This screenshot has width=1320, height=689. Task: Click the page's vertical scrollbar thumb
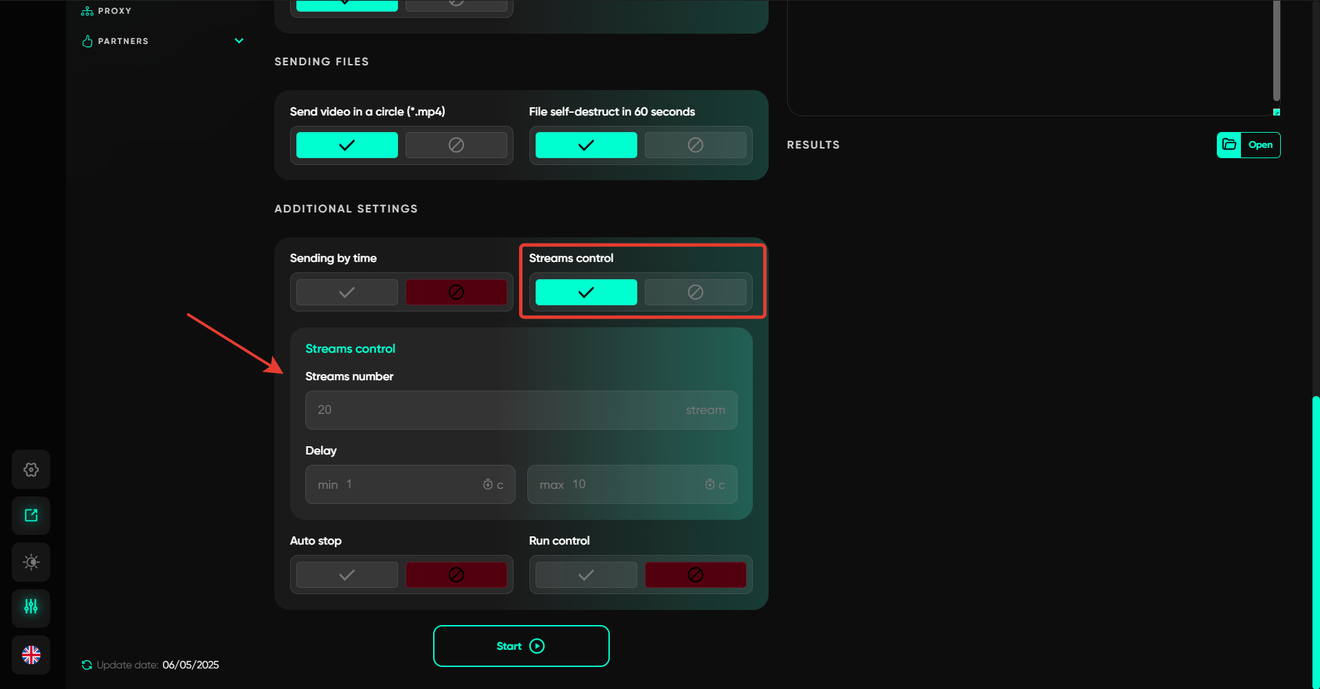point(1315,536)
